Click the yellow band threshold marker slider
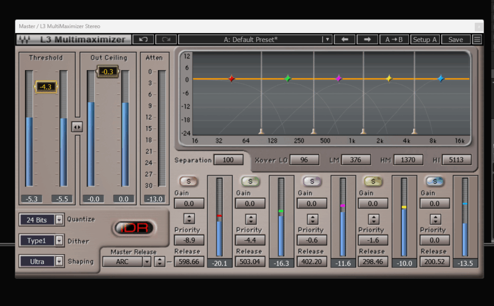 (x=404, y=207)
